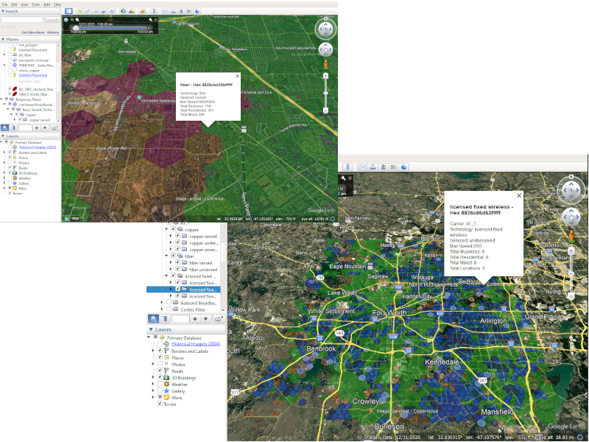Click move-up arrow button in lower sidebar

click(x=195, y=319)
